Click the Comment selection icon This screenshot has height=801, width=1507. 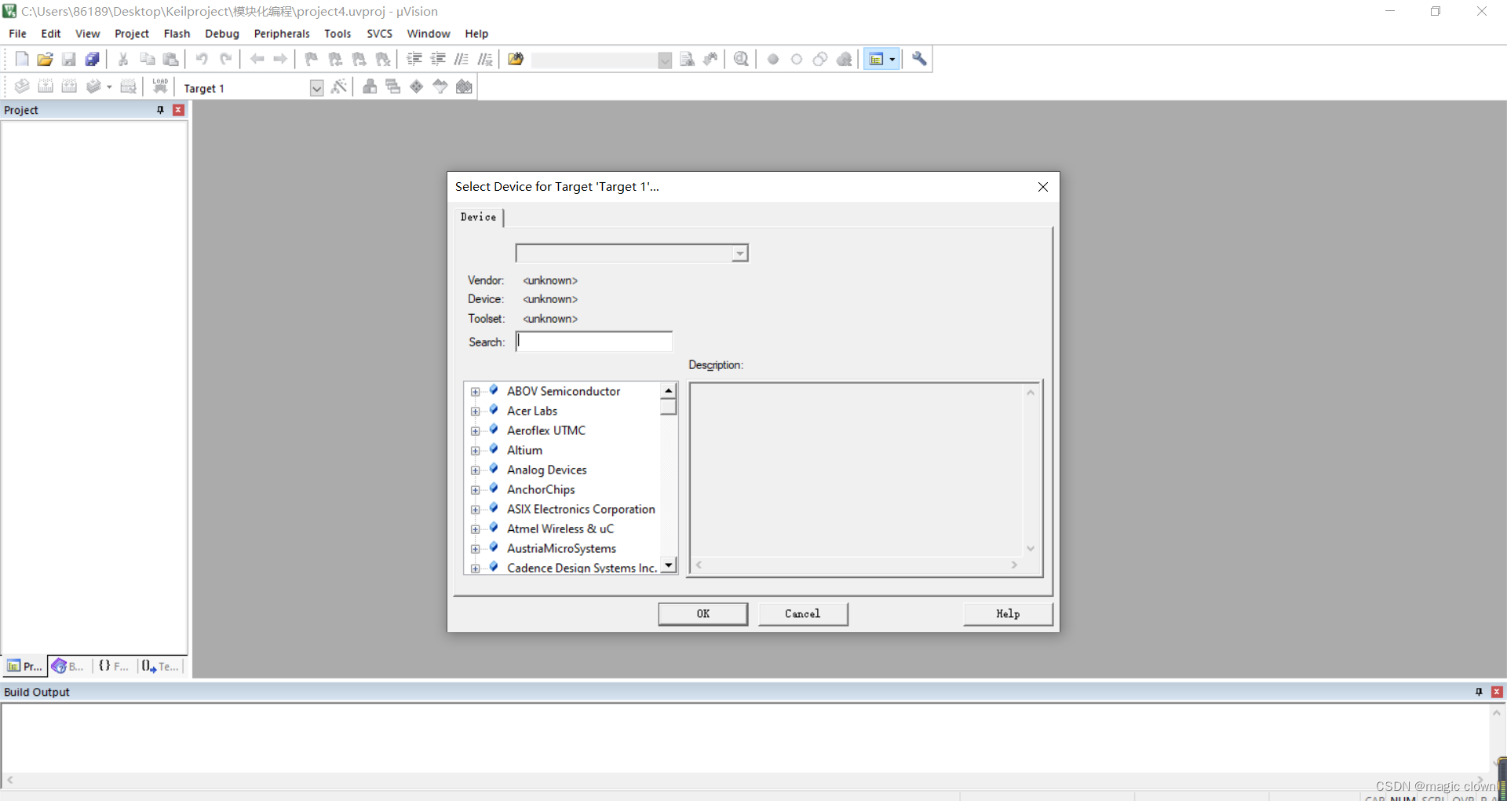click(x=462, y=59)
